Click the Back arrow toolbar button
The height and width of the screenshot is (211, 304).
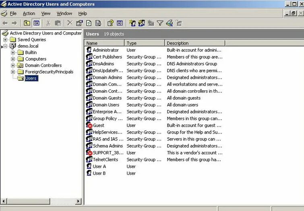(5, 23)
